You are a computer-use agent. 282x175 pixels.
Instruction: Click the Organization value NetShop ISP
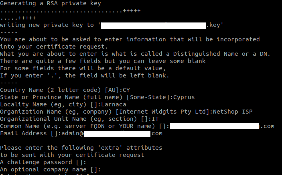click(x=233, y=112)
